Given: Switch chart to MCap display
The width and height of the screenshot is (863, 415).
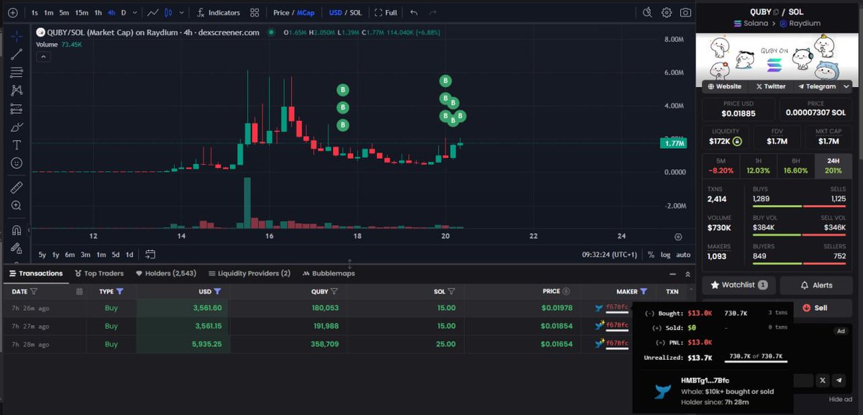Looking at the screenshot, I should (x=306, y=13).
